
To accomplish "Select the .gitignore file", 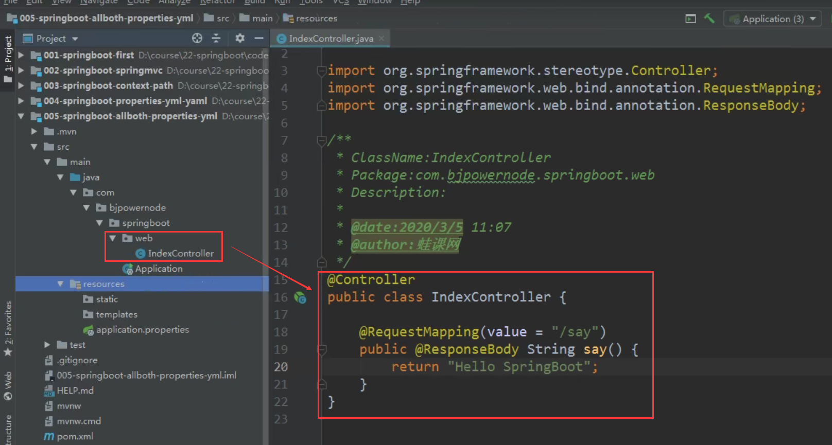I will (x=71, y=360).
